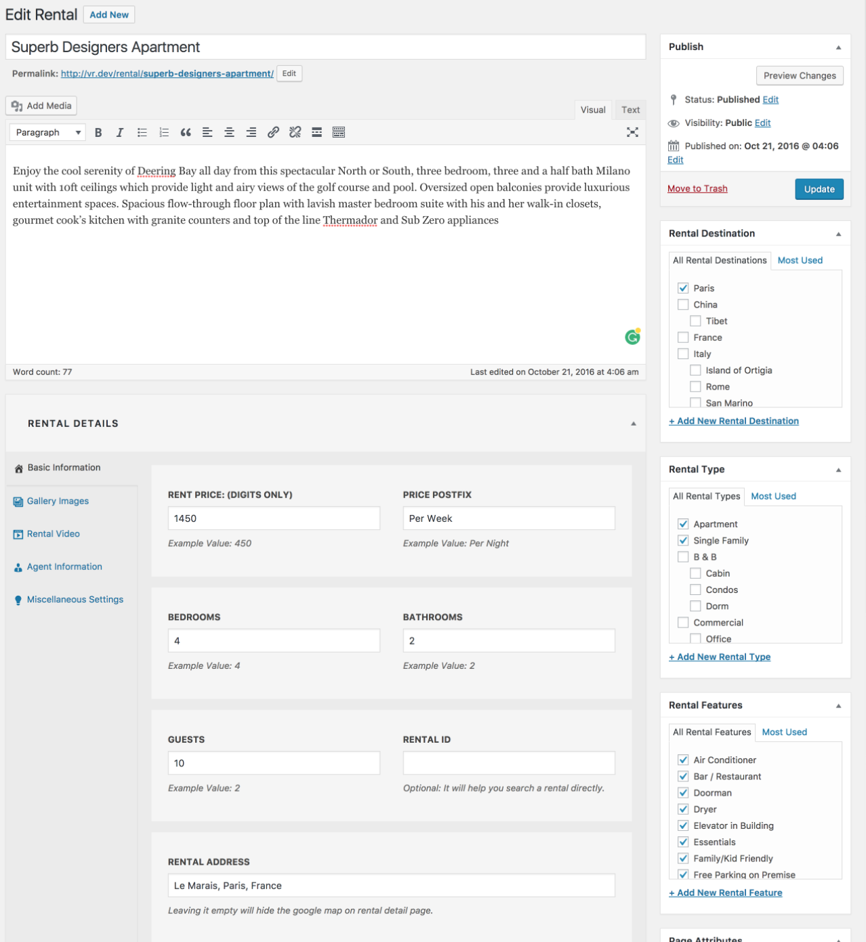
Task: Uncheck Single Family rental type
Action: pyautogui.click(x=683, y=541)
